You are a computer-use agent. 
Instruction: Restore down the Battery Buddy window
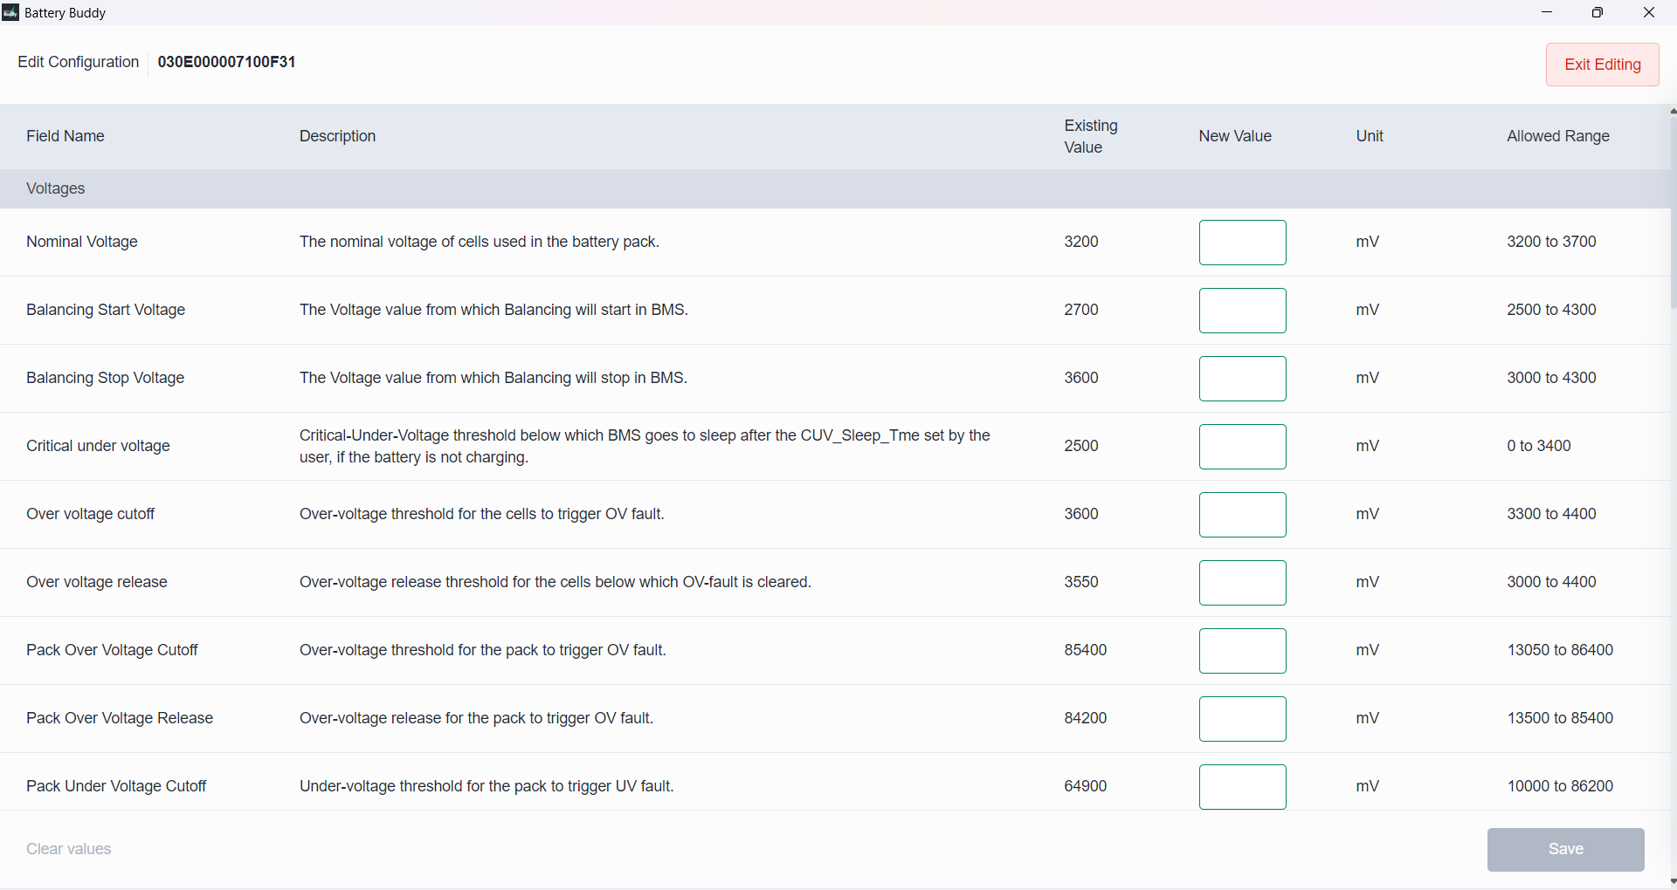click(x=1598, y=12)
